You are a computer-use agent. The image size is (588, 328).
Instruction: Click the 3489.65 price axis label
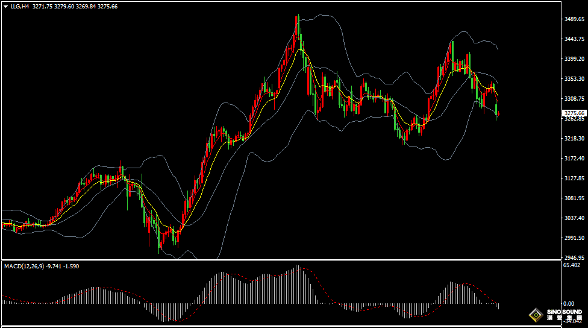[x=574, y=19]
